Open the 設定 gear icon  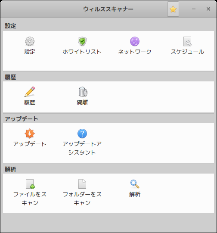pos(30,41)
